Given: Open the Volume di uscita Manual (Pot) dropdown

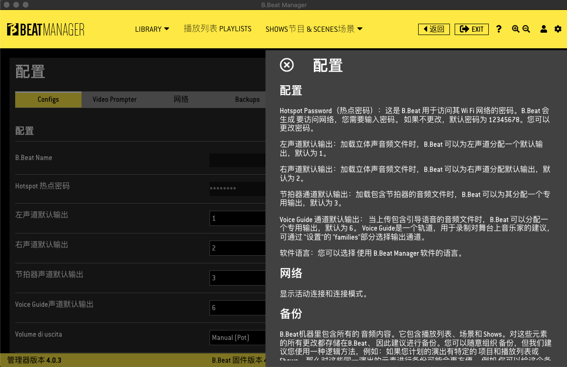Looking at the screenshot, I should pos(238,337).
